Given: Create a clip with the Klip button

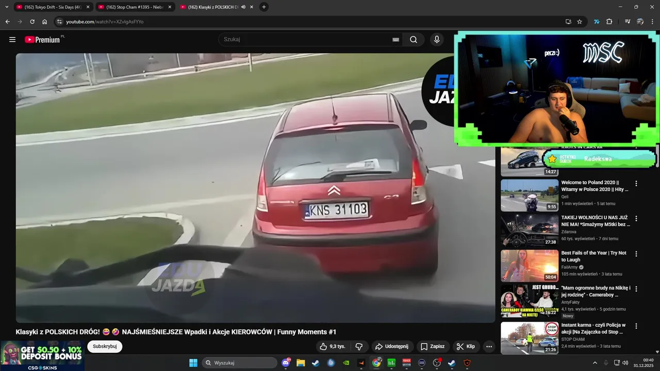Looking at the screenshot, I should point(466,346).
